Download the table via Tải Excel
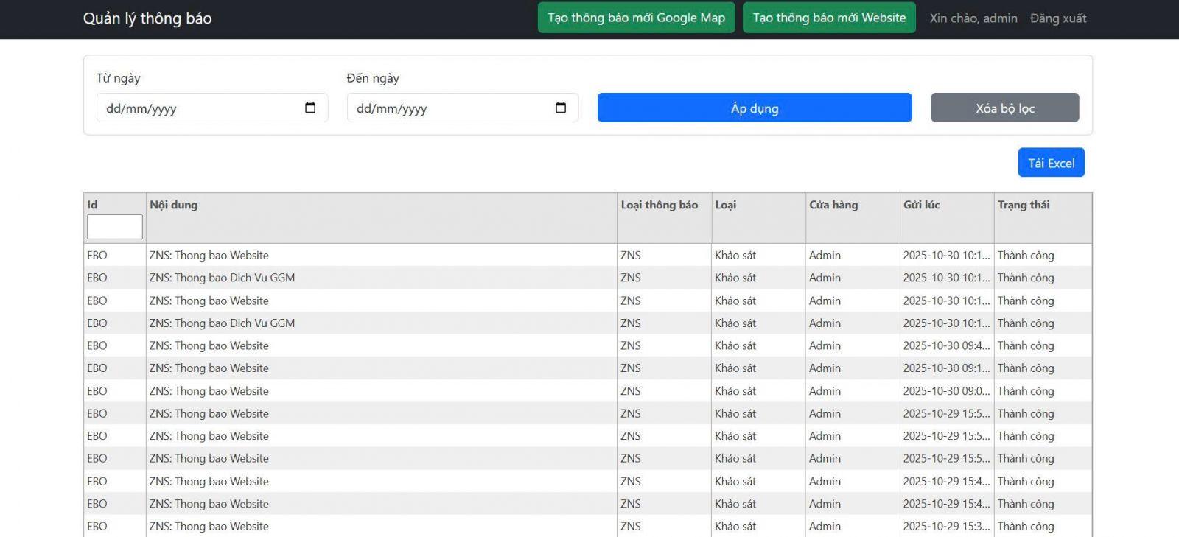 tap(1051, 163)
